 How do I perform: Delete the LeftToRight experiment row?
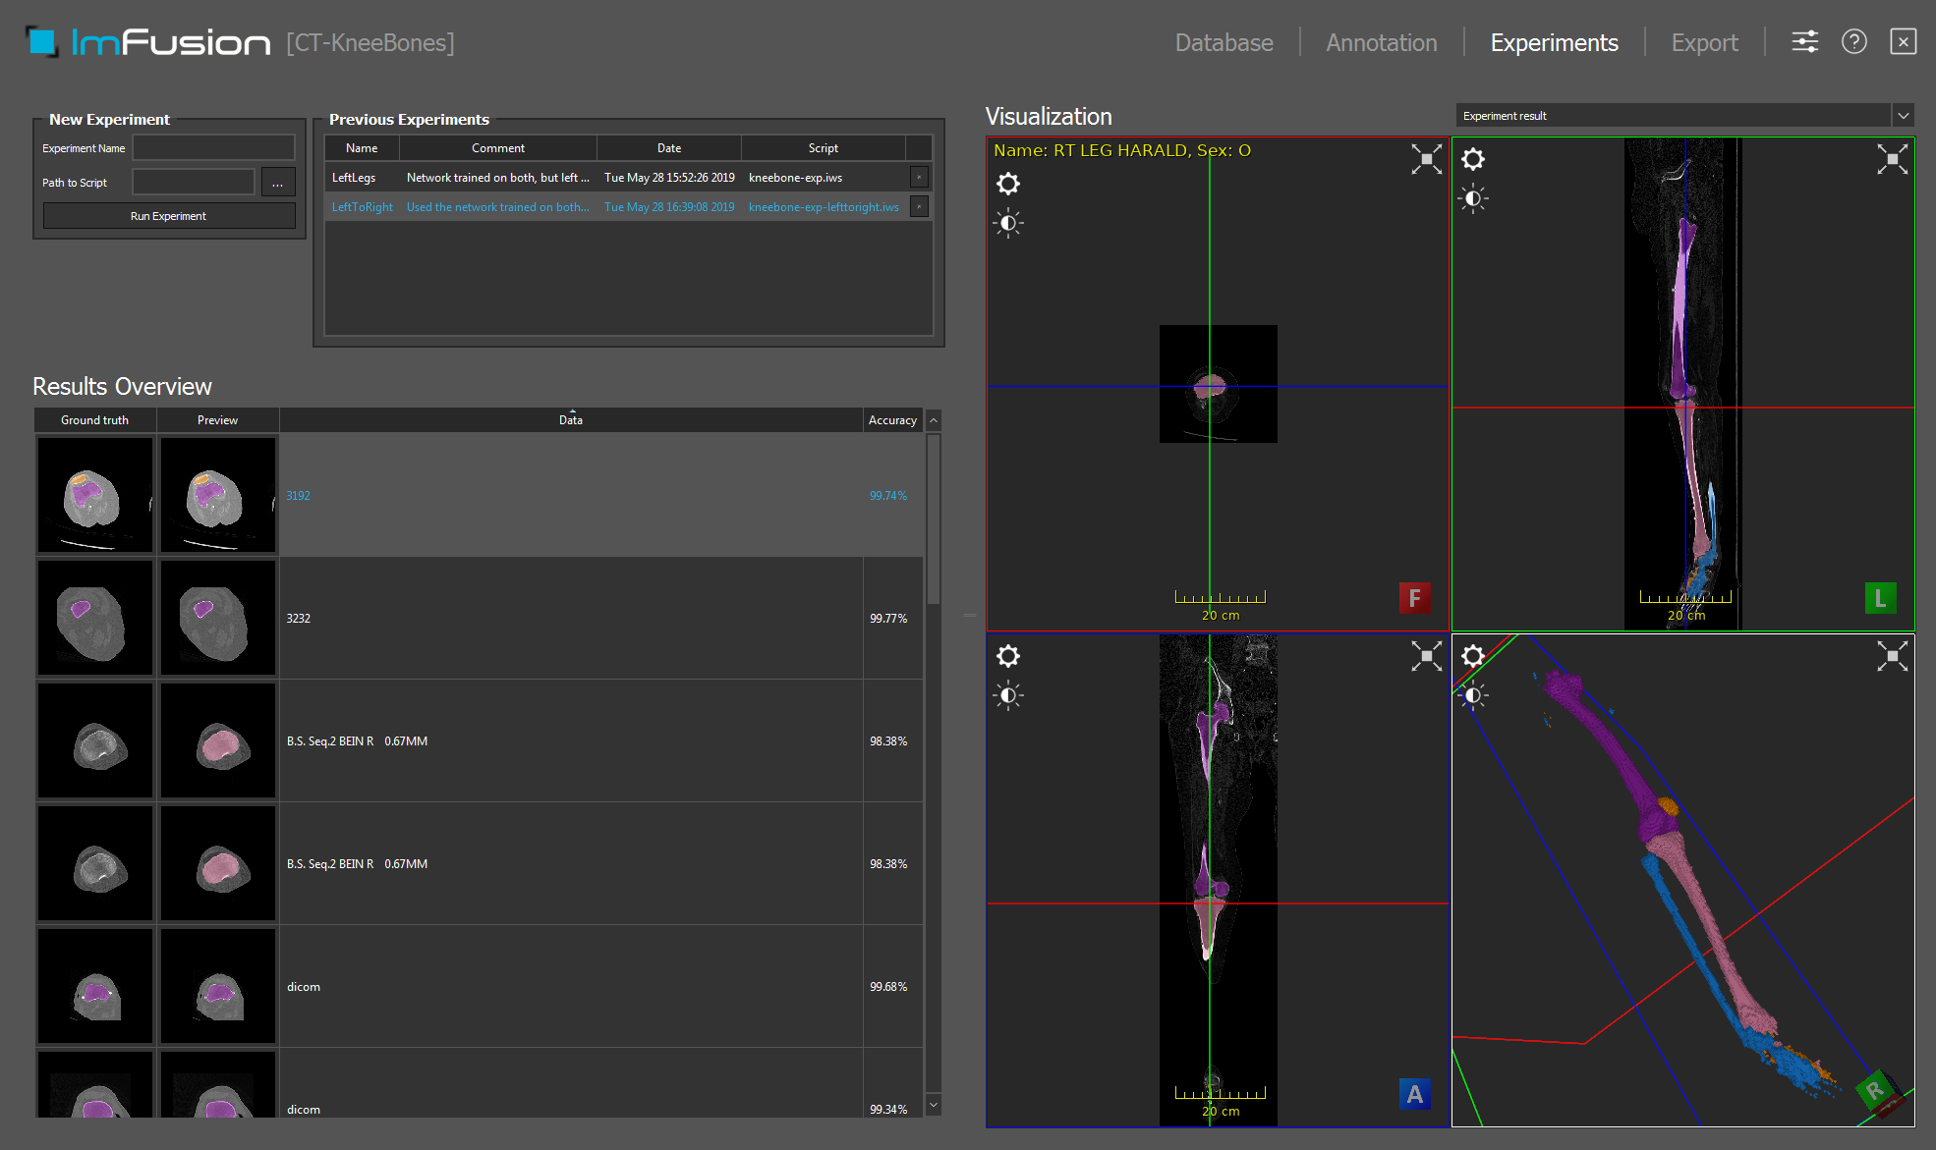coord(919,206)
